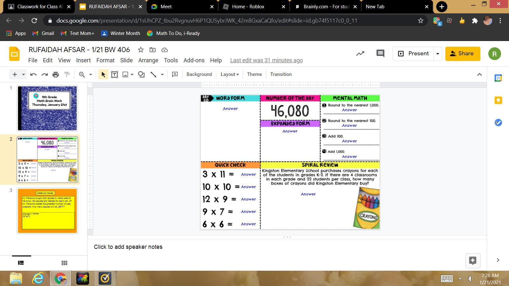Switch to filmstrip view
This screenshot has width=509, height=286.
(21, 263)
